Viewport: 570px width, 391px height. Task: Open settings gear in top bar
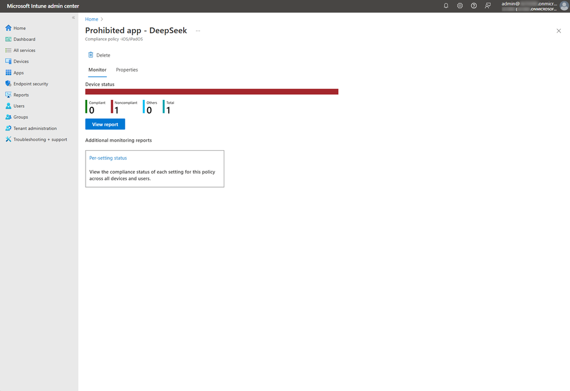tap(460, 6)
